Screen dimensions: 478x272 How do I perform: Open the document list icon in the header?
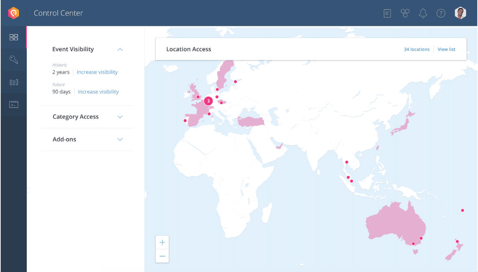pyautogui.click(x=387, y=13)
